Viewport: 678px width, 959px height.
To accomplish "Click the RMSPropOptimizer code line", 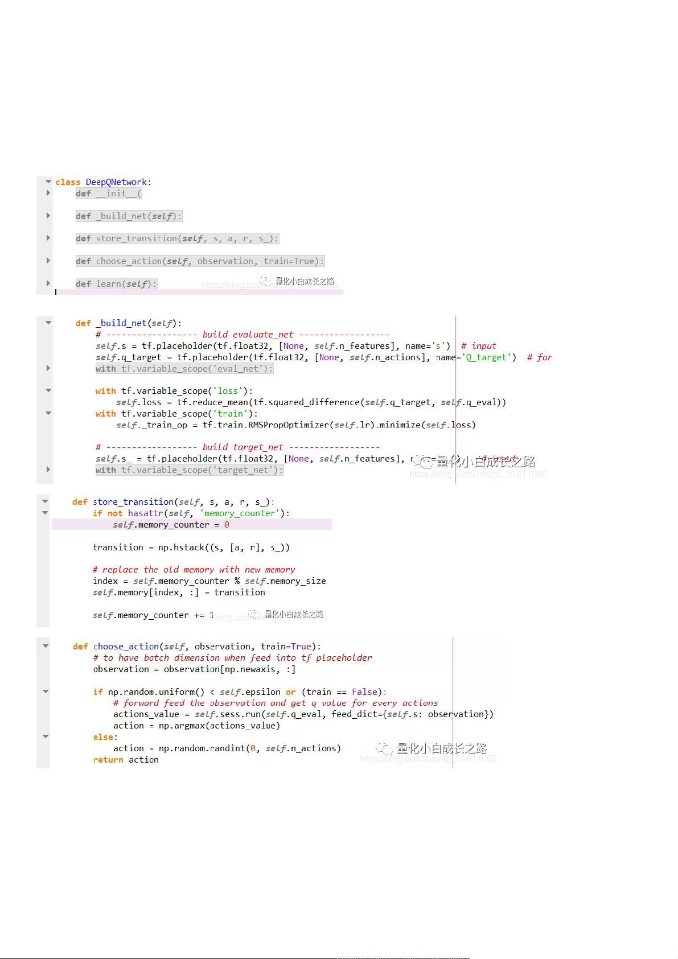I will click(x=295, y=425).
